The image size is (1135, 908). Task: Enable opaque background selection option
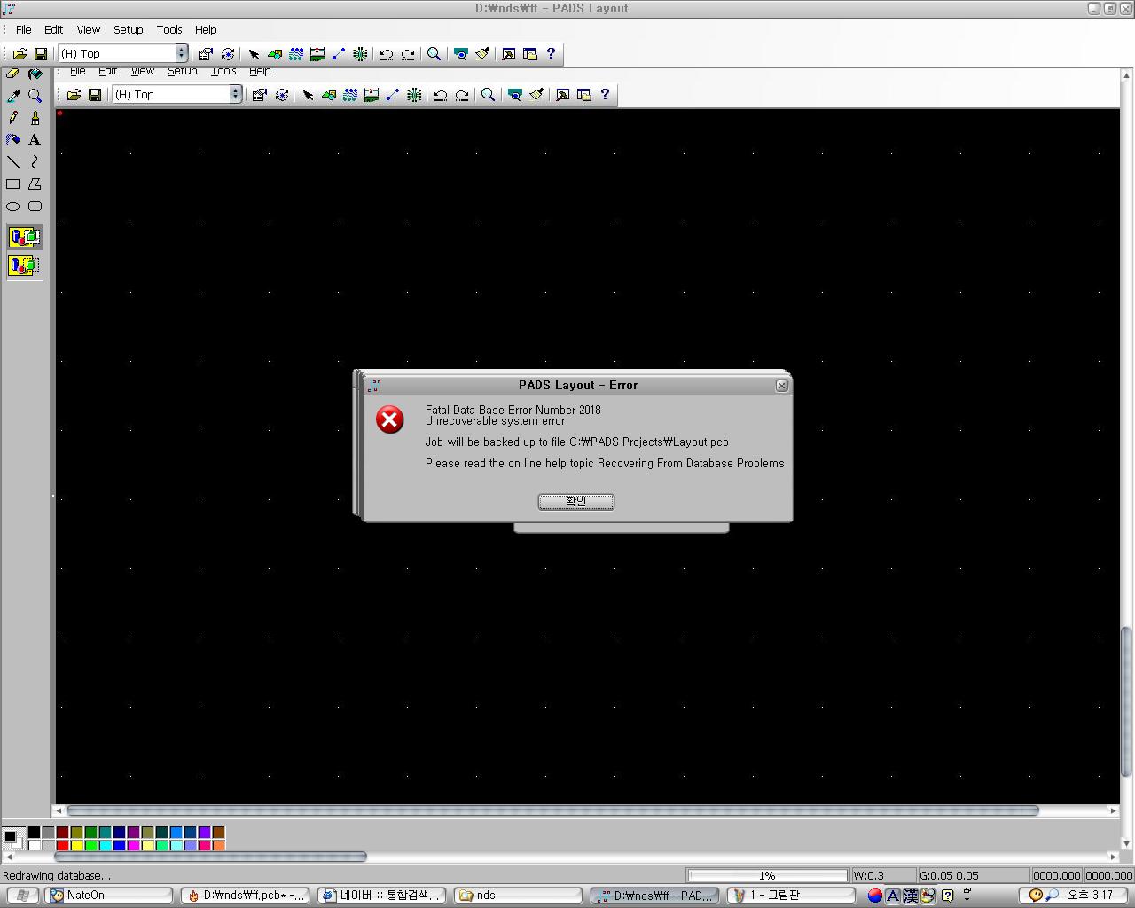pos(25,237)
